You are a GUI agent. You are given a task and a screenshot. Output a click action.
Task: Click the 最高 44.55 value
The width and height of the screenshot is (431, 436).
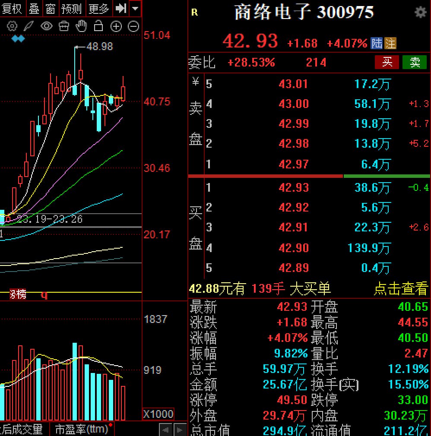point(413,322)
